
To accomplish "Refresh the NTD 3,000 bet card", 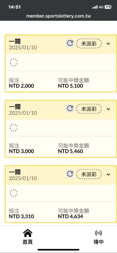I will pyautogui.click(x=70, y=109).
